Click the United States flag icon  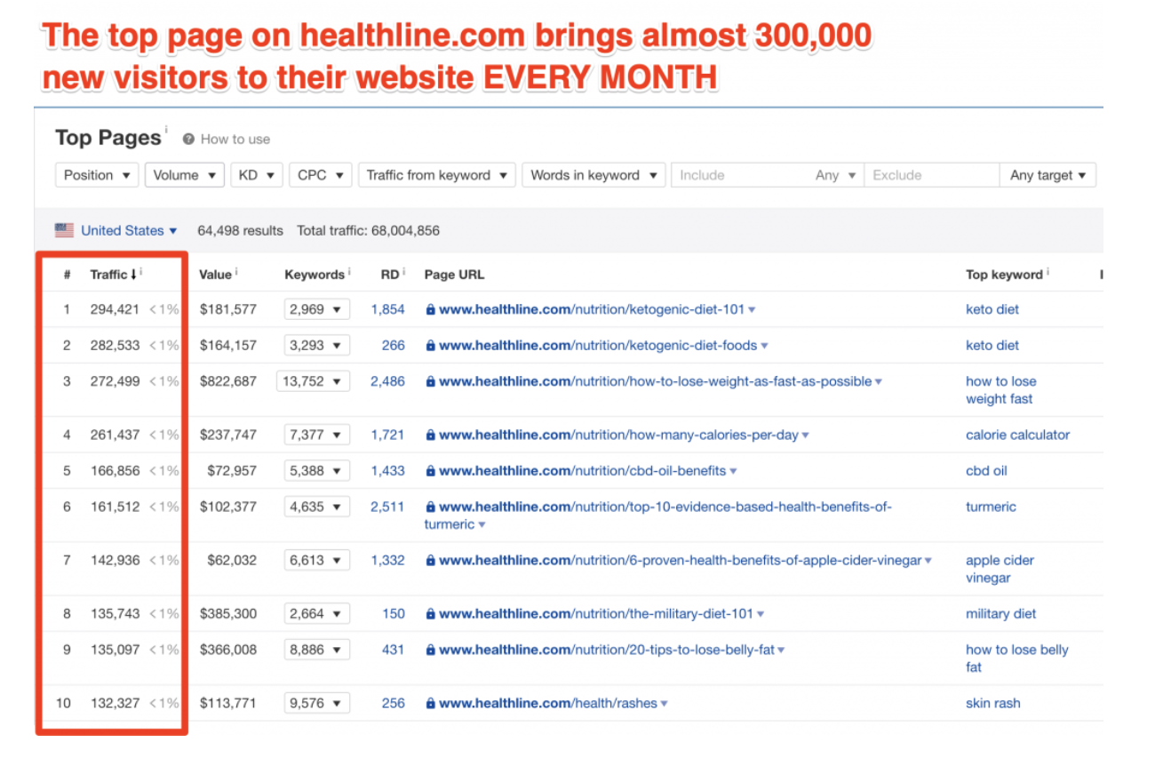tap(64, 230)
